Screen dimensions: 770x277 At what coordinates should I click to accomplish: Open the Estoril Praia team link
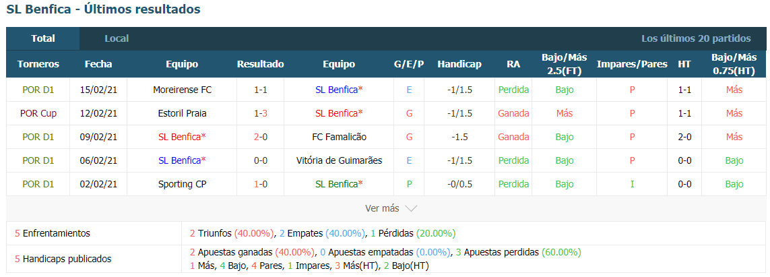182,113
